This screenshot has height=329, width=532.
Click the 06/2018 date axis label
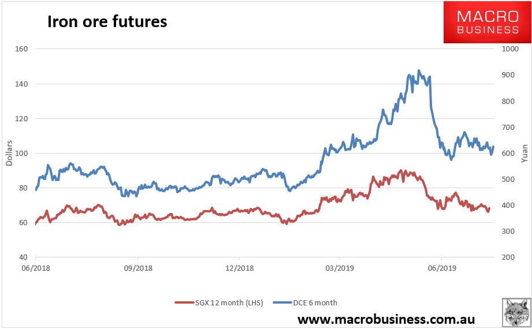coord(36,268)
